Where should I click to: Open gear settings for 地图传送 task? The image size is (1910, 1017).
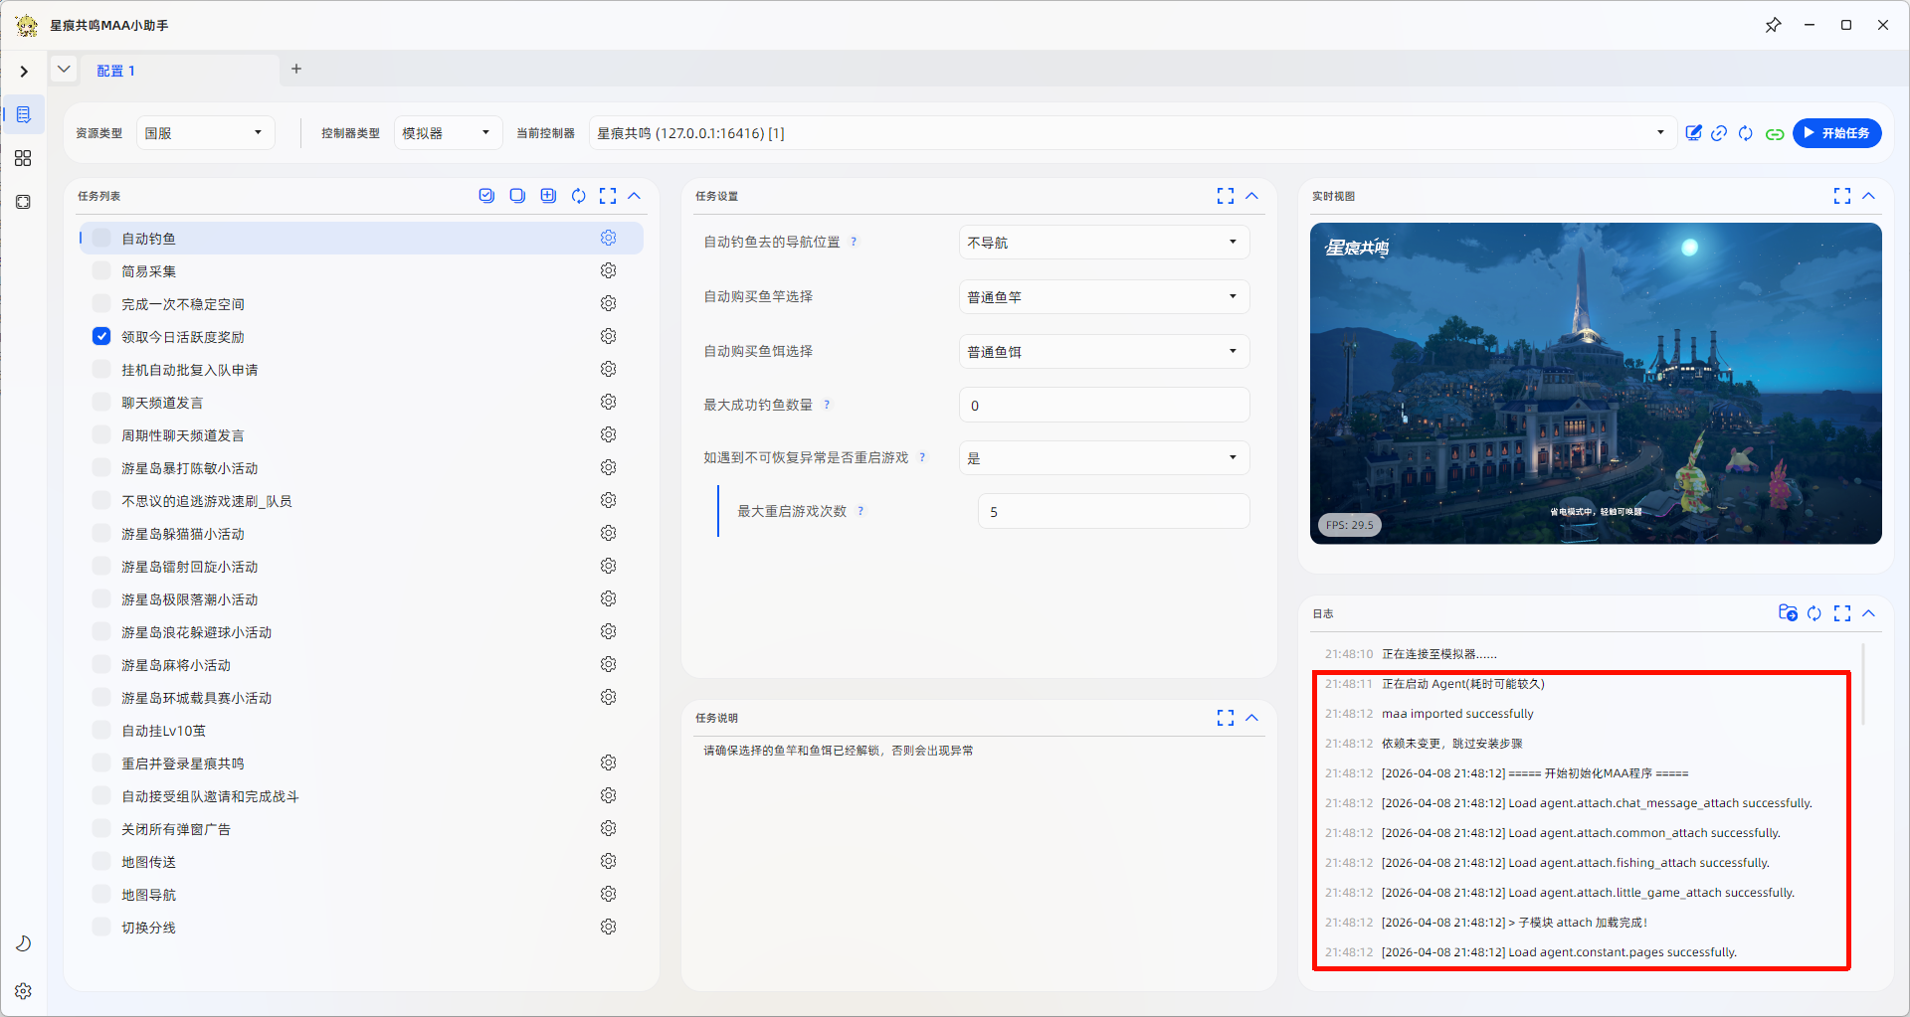(608, 861)
